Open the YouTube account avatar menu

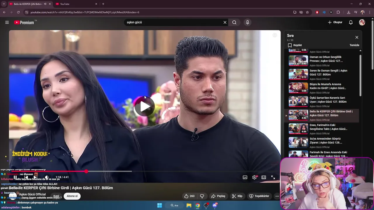pos(362,22)
